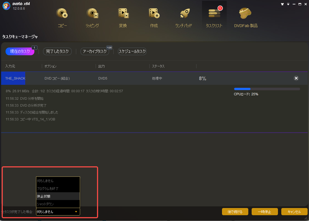309x221 pixels.
Task: Open the 作成 (Creator) module icon
Action: click(x=154, y=13)
